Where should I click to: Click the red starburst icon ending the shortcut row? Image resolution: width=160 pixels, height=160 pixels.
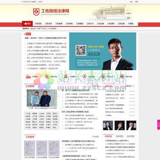[122, 76]
